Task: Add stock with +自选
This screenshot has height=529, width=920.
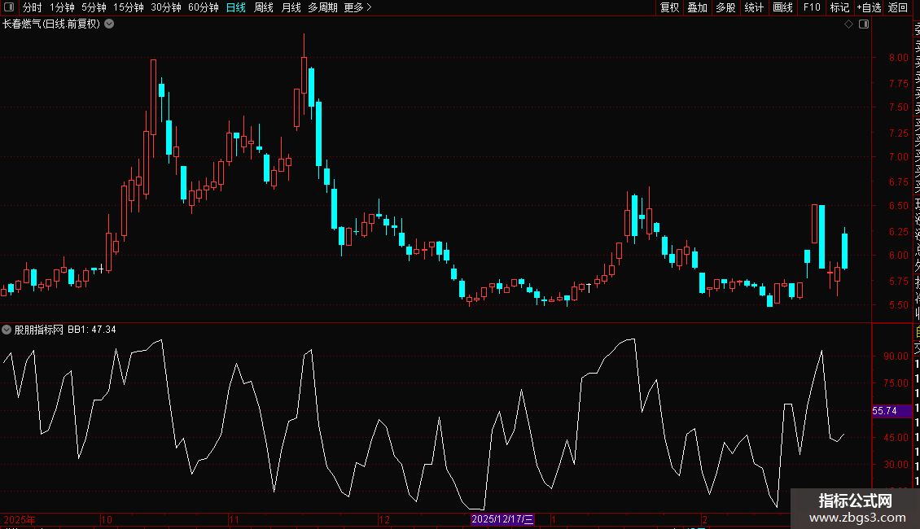Action: tap(869, 7)
